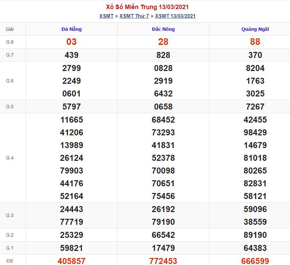The width and height of the screenshot is (290, 265).
Task: Select the ĐB row label
Action: [10, 261]
